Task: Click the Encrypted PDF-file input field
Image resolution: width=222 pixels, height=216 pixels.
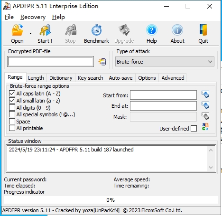Action: click(x=51, y=62)
